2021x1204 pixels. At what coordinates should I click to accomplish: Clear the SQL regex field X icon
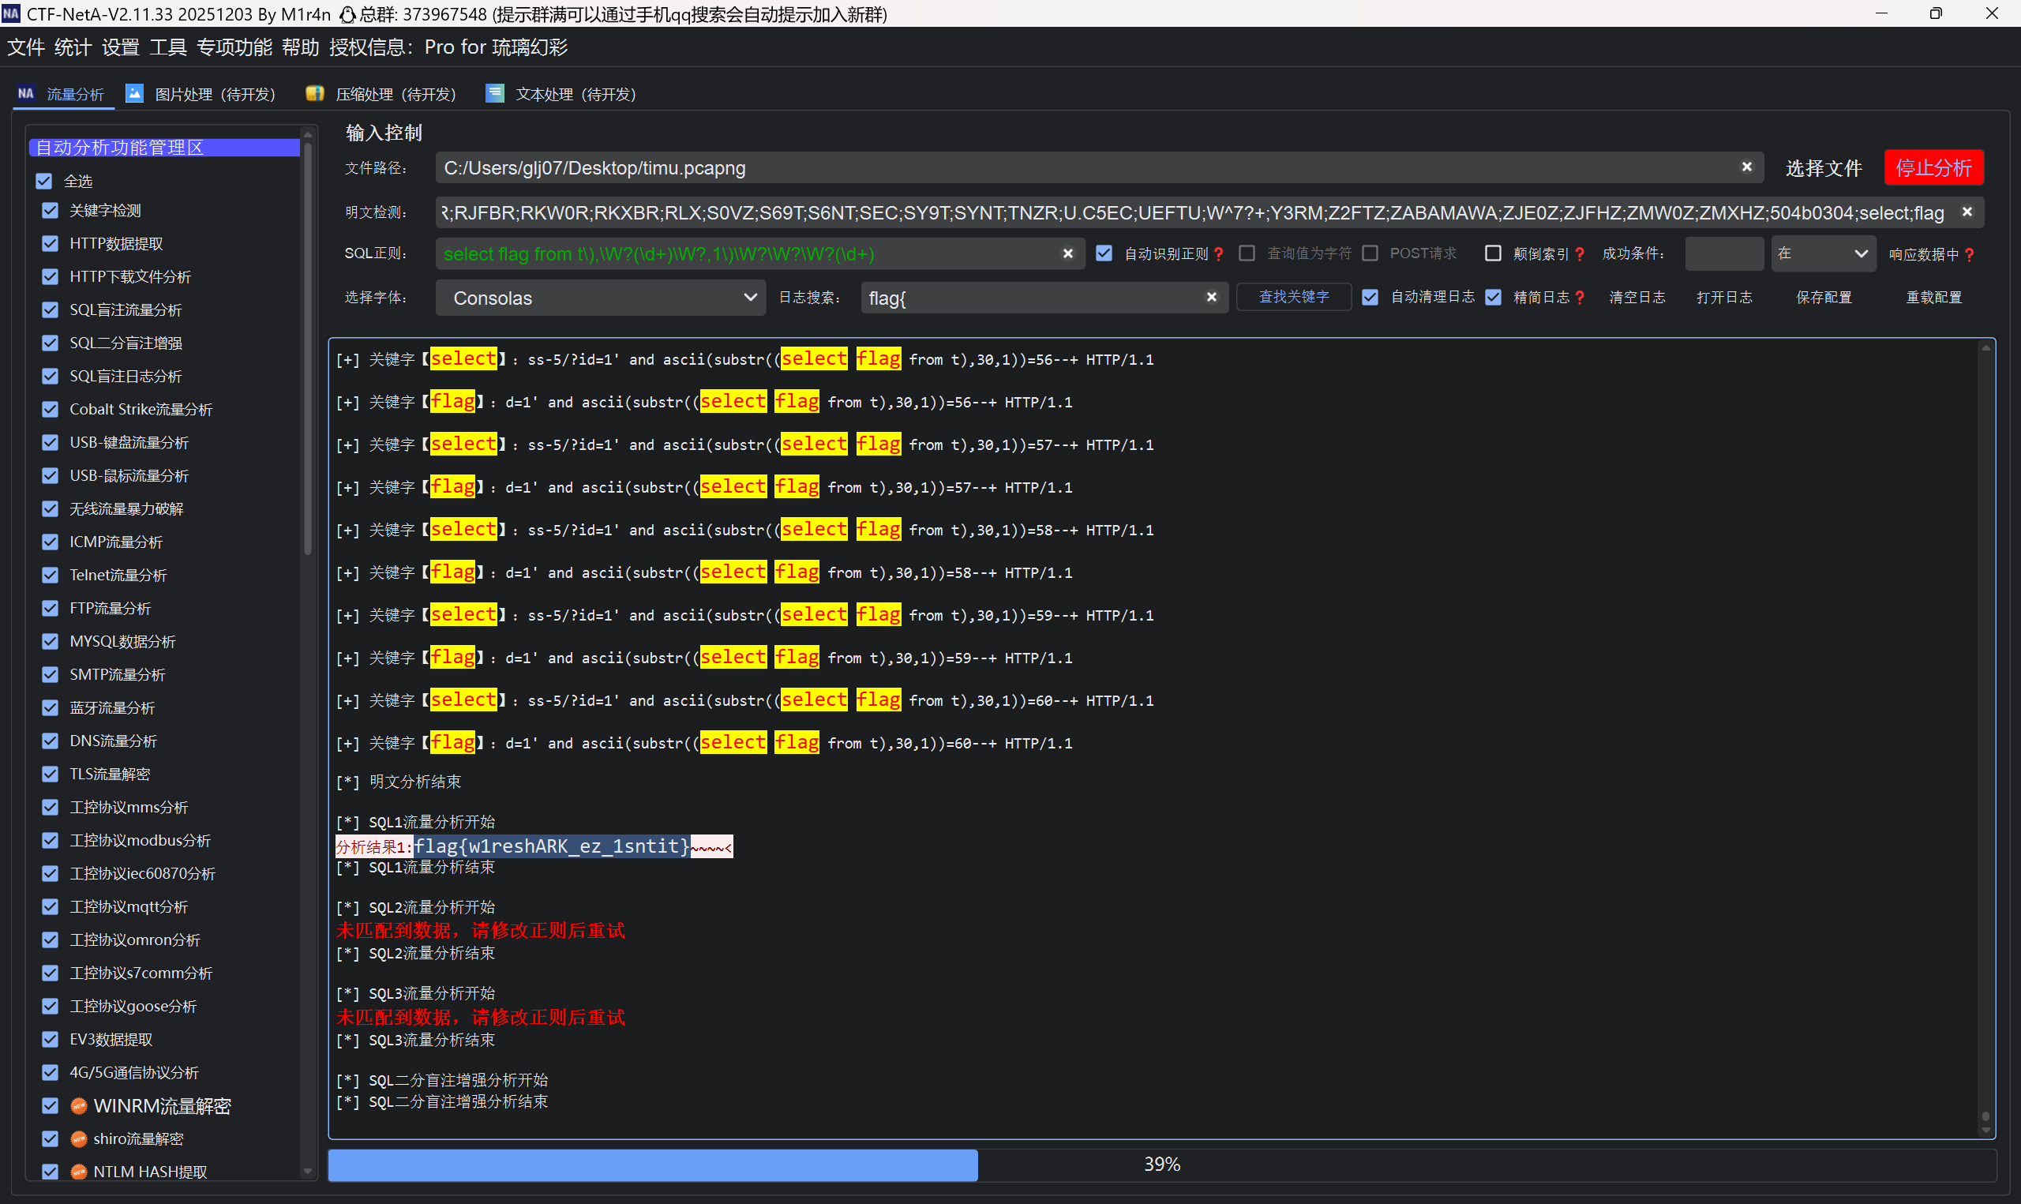1067,253
